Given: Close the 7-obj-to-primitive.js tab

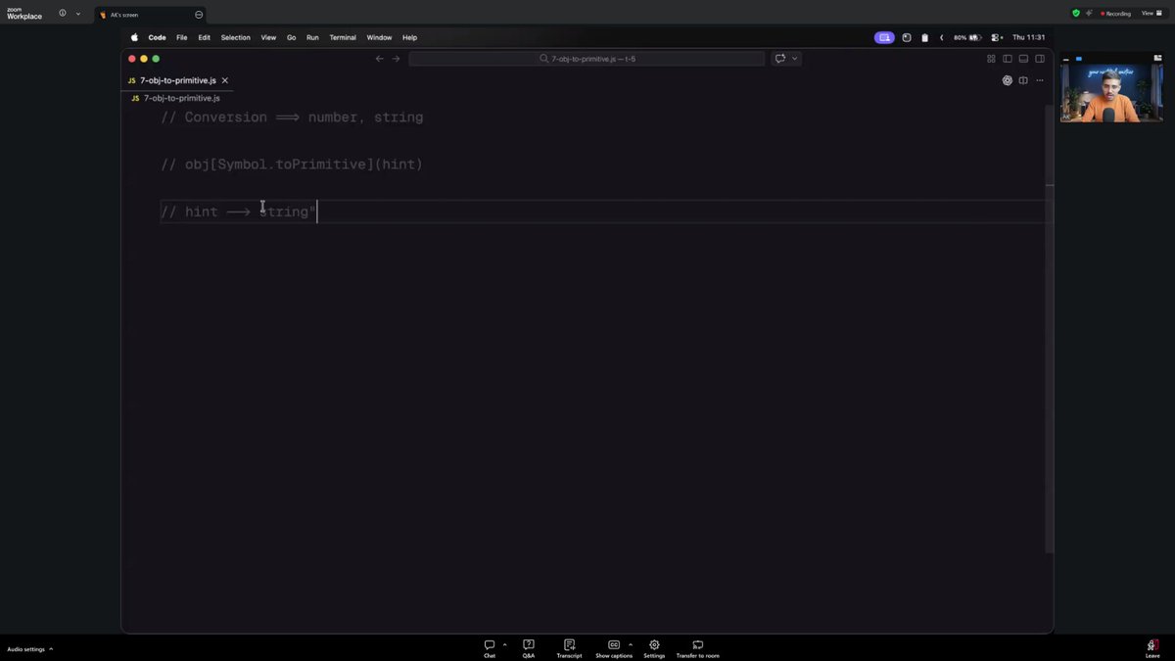Looking at the screenshot, I should point(224,80).
